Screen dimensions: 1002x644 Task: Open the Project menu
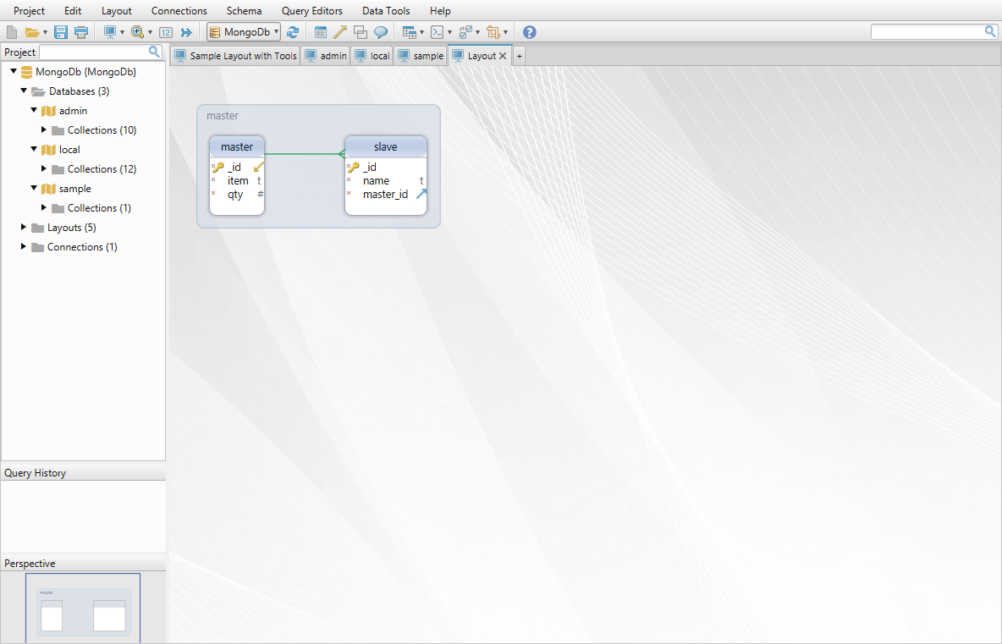(x=30, y=11)
